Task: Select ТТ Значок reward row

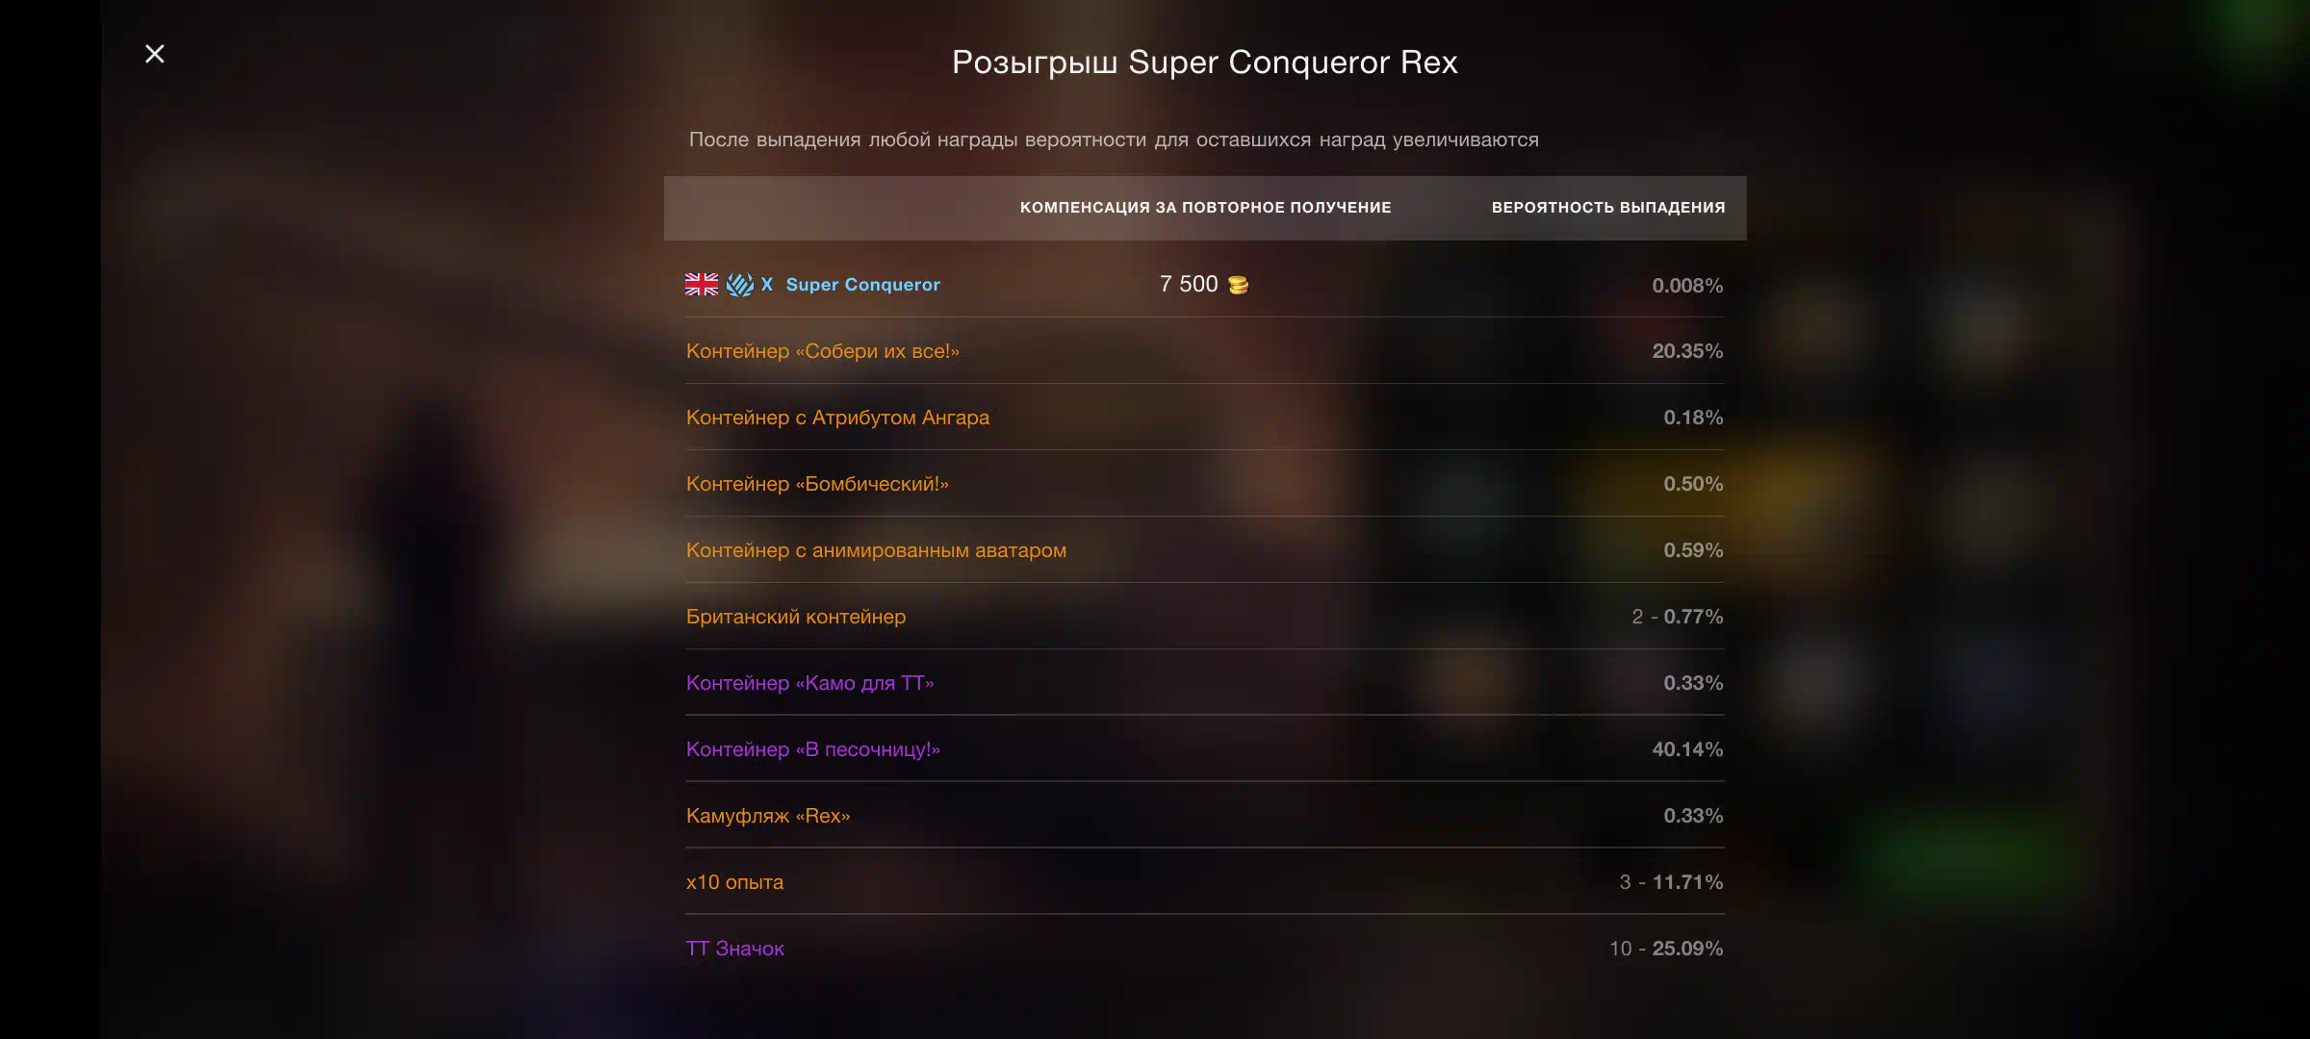Action: [x=1204, y=949]
